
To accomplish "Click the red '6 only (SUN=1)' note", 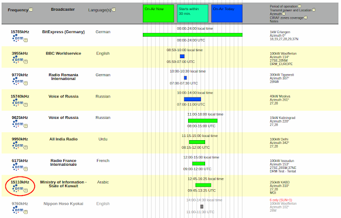I will click(281, 200).
